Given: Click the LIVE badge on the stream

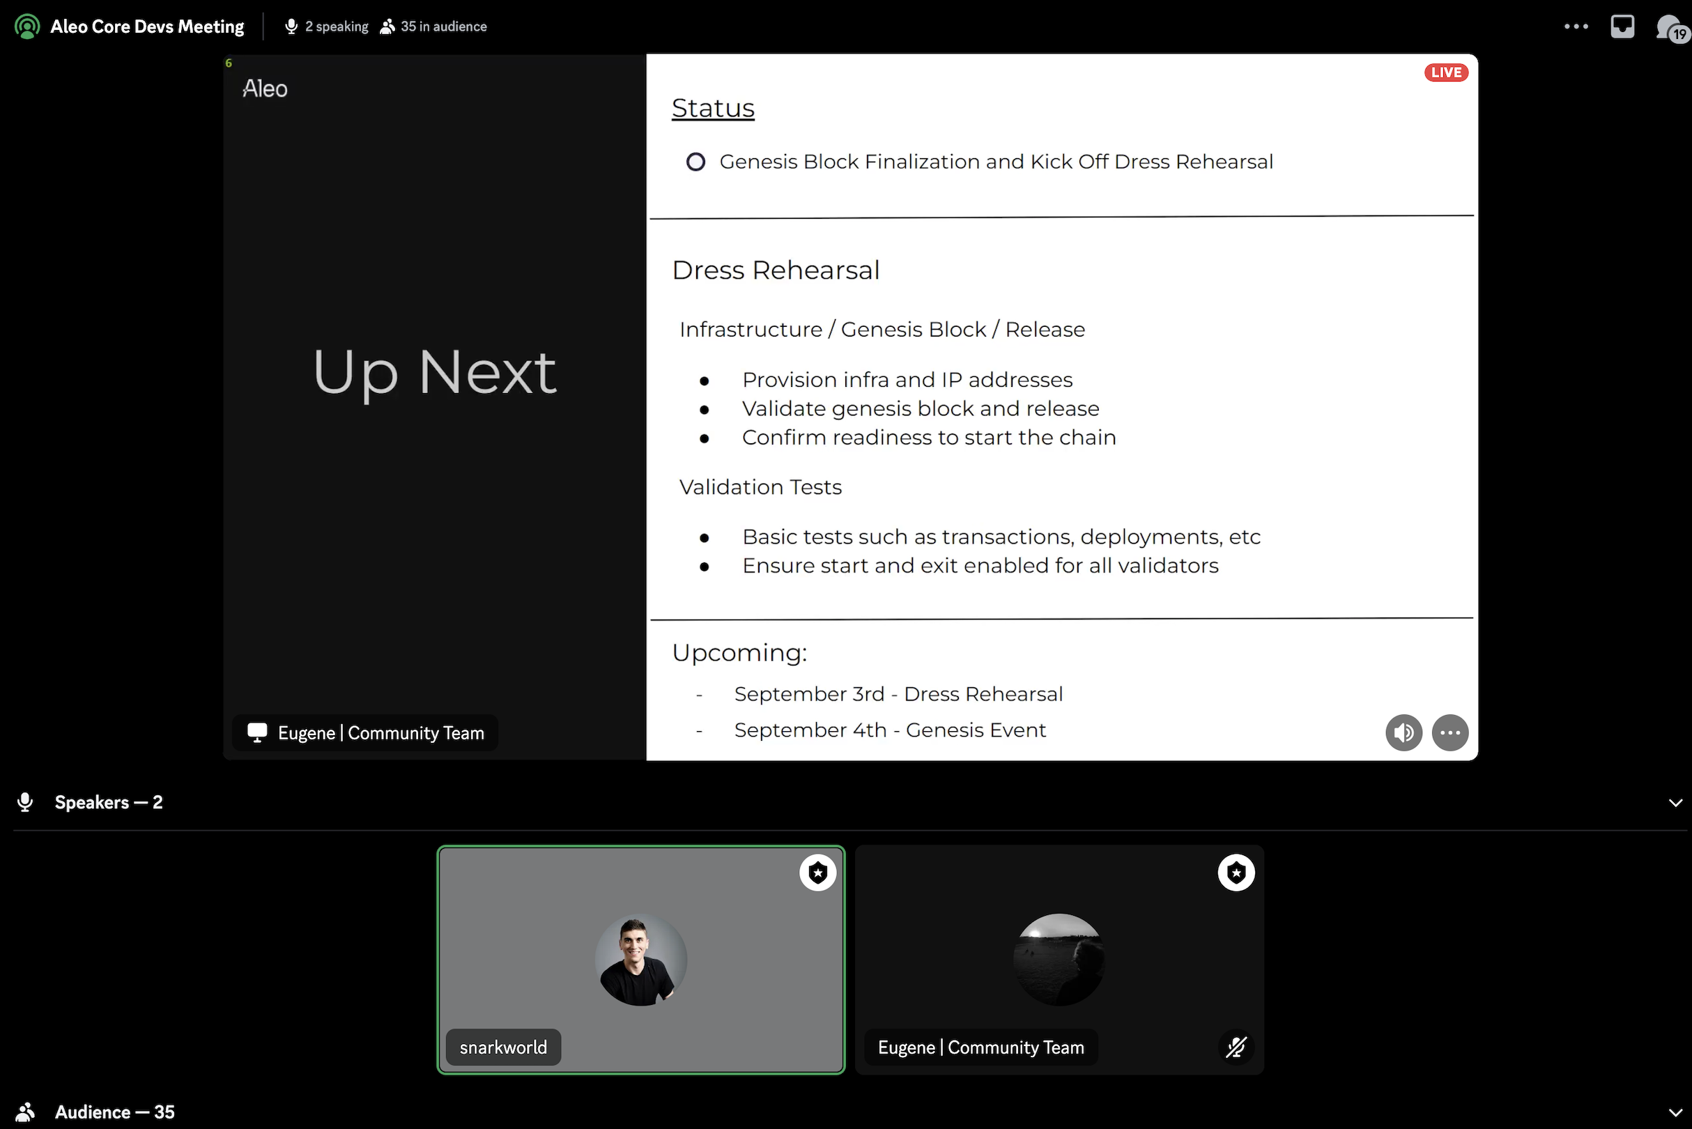Looking at the screenshot, I should [x=1446, y=72].
